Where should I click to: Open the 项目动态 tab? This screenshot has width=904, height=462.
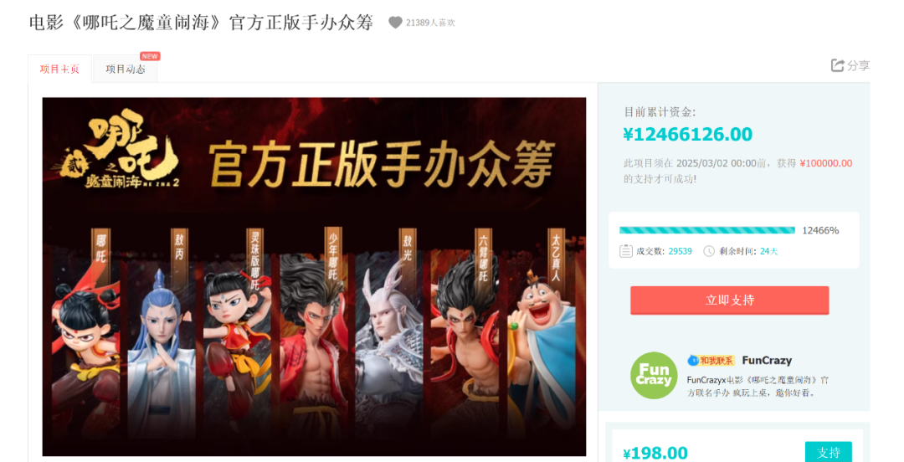pyautogui.click(x=125, y=69)
